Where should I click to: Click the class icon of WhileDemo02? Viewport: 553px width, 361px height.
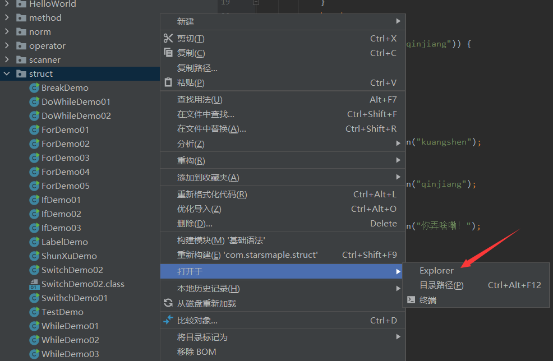click(x=34, y=340)
